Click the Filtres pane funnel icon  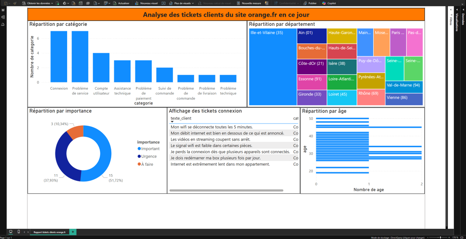[x=451, y=15]
